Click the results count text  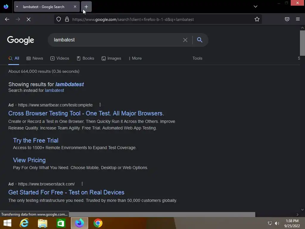[x=44, y=71]
